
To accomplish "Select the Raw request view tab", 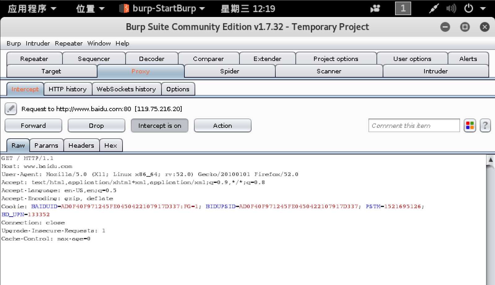I will 18,145.
